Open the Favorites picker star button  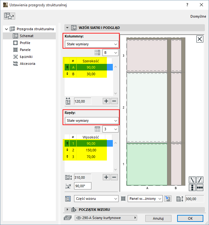point(9,16)
